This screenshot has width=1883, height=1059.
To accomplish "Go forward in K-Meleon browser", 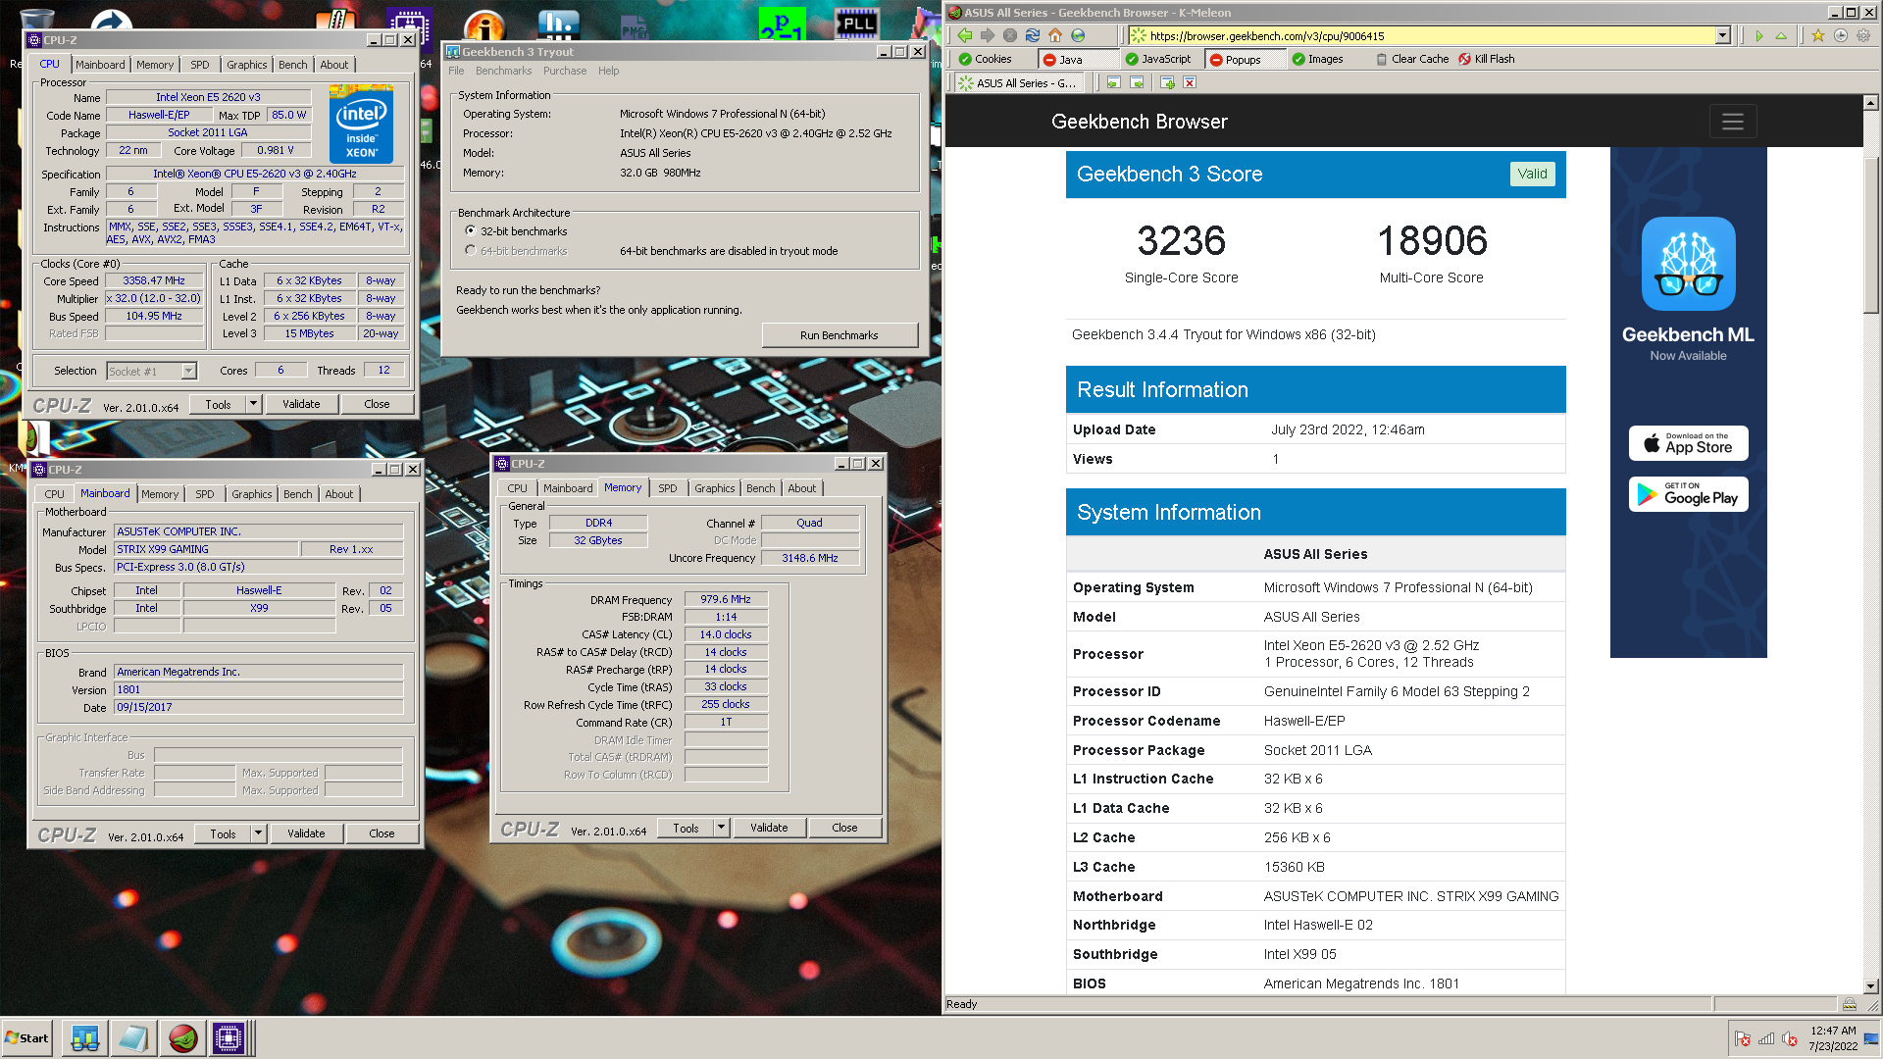I will click(988, 35).
